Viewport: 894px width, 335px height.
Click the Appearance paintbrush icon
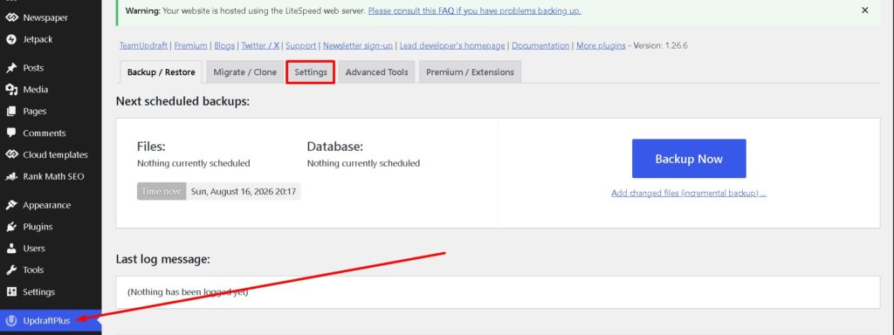(10, 205)
